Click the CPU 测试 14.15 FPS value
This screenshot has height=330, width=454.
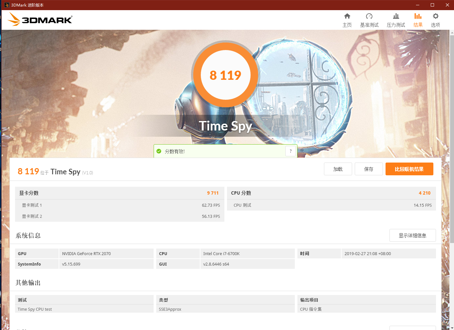[x=423, y=205]
